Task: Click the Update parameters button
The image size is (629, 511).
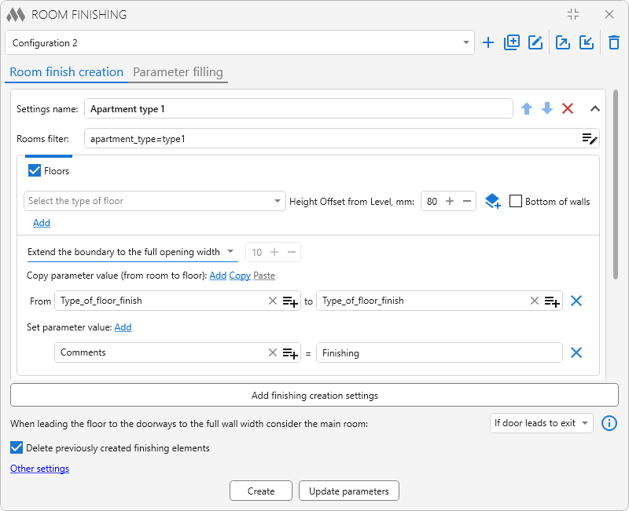Action: click(x=348, y=491)
